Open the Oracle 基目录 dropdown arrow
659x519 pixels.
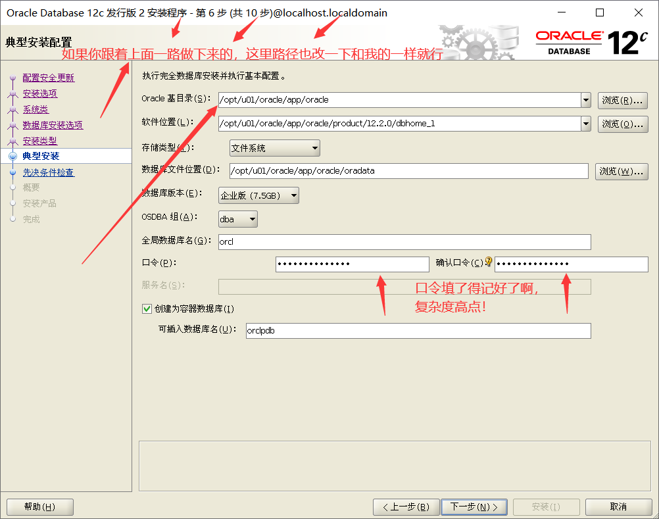click(586, 100)
